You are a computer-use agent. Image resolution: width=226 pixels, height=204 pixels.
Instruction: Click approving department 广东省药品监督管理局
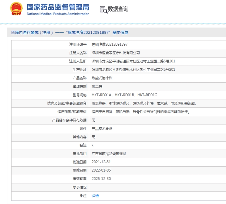pyautogui.click(x=109, y=154)
